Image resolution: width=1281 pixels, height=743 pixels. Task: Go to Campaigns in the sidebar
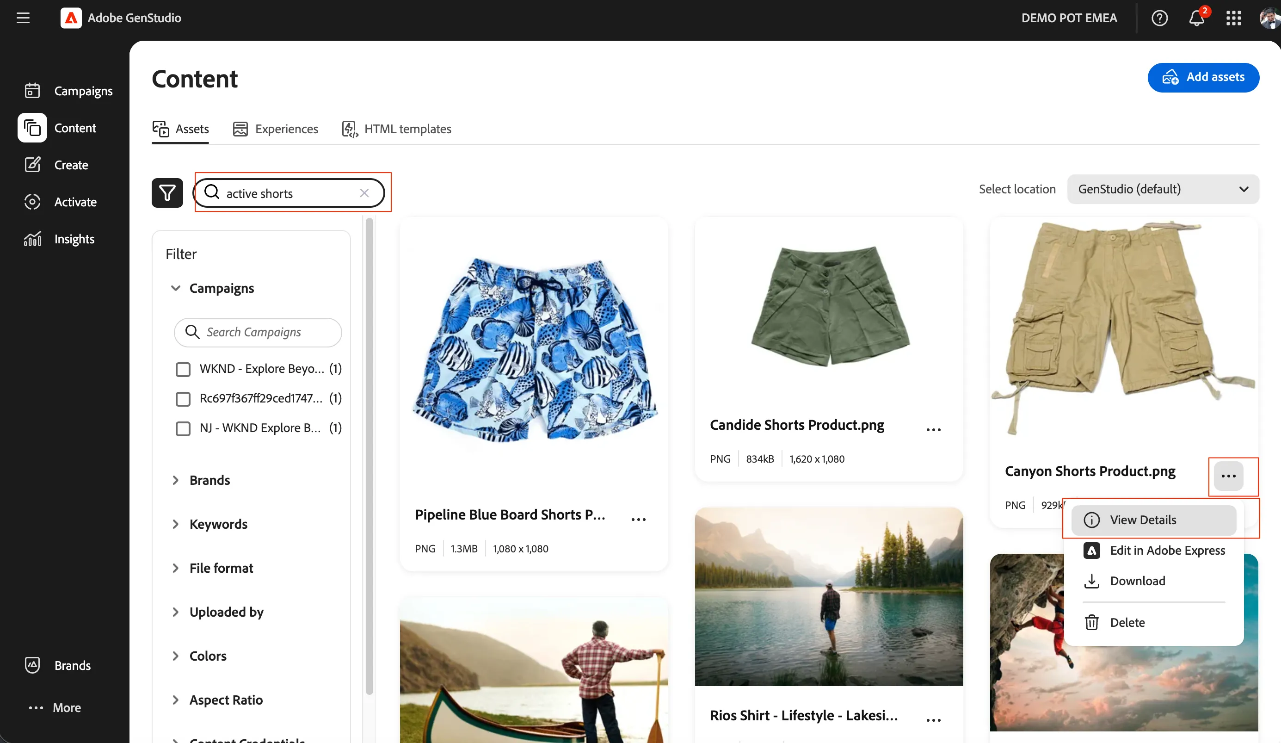[x=68, y=91]
